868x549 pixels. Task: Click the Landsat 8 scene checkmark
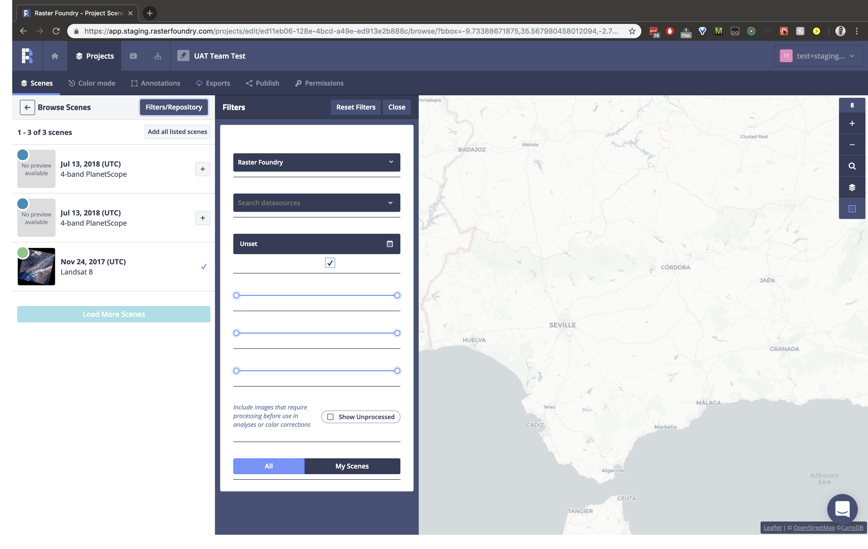point(204,267)
